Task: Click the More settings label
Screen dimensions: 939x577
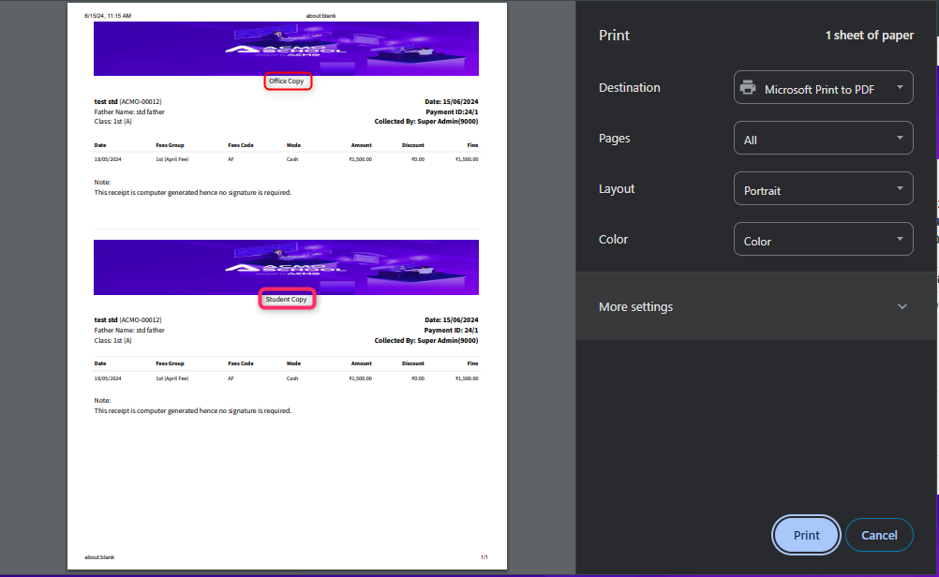Action: click(635, 306)
